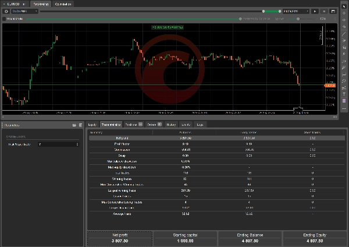The height and width of the screenshot is (247, 349).
Task: Select the rectangle shape tool
Action: pos(344,74)
